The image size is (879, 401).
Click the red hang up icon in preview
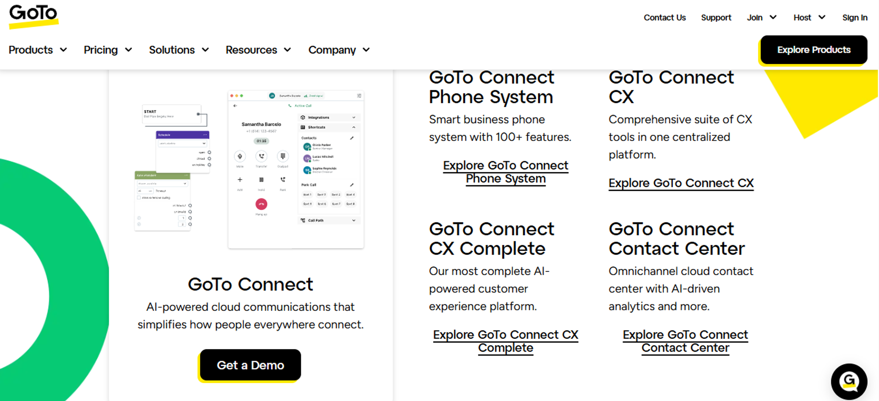(x=261, y=204)
